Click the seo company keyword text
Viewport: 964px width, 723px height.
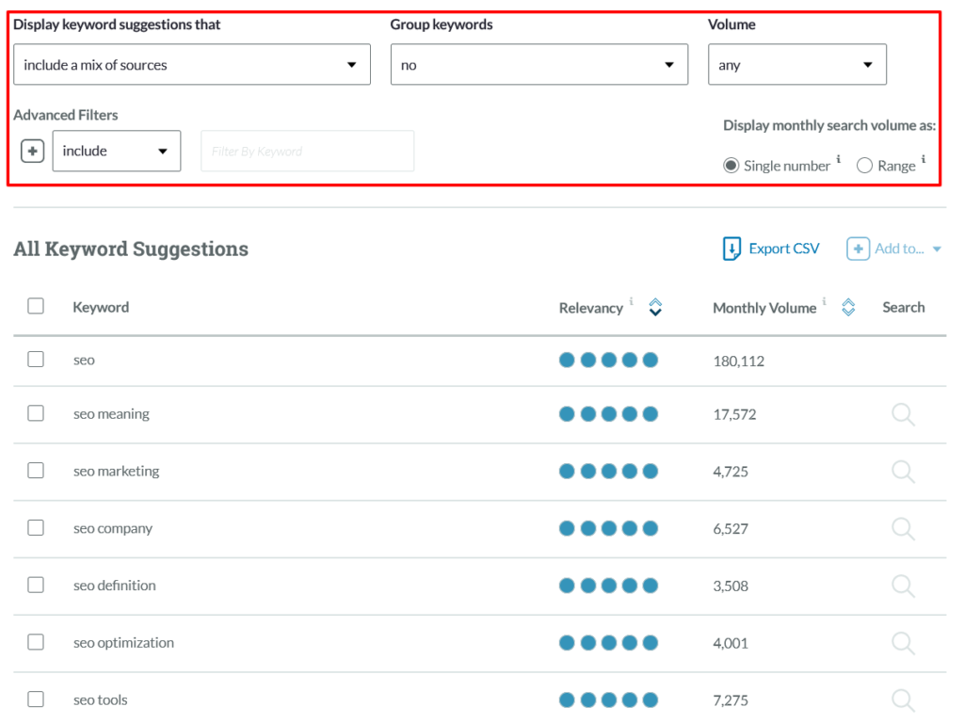click(x=113, y=529)
